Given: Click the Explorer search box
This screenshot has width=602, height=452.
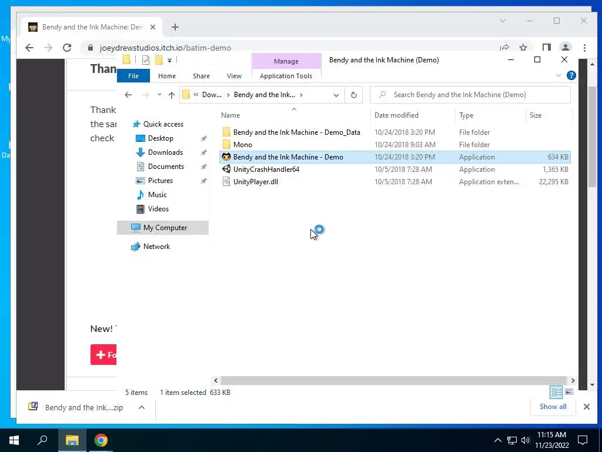Looking at the screenshot, I should click(470, 95).
